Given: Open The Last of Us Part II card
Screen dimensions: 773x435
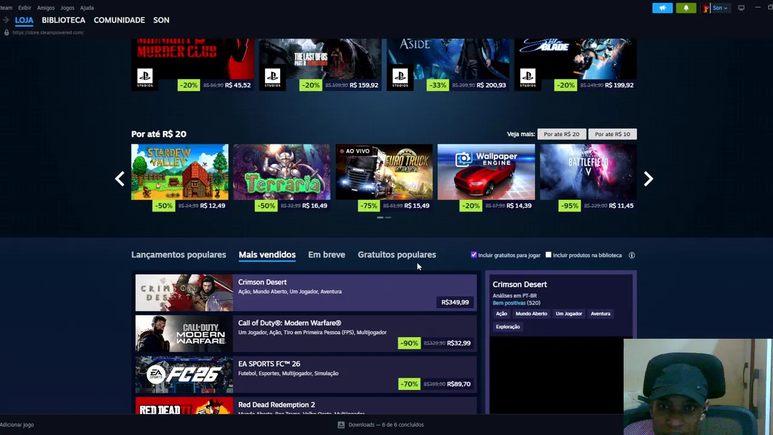Looking at the screenshot, I should (x=320, y=65).
